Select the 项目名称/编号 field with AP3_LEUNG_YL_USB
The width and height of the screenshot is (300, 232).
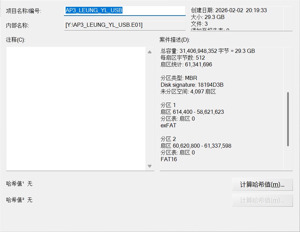[x=124, y=10]
